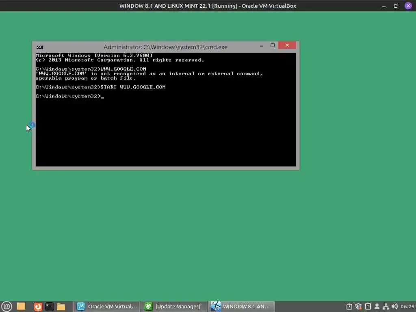Maximize the cmd.exe window
Viewport: 416px width, 312px height.
click(x=273, y=45)
